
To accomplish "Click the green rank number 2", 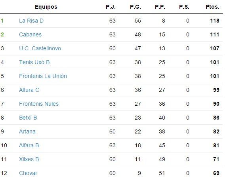I will coord(2,34).
